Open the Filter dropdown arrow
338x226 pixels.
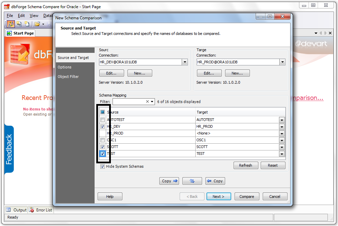coord(152,101)
